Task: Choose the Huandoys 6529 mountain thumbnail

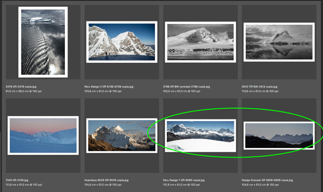Action: (122, 136)
